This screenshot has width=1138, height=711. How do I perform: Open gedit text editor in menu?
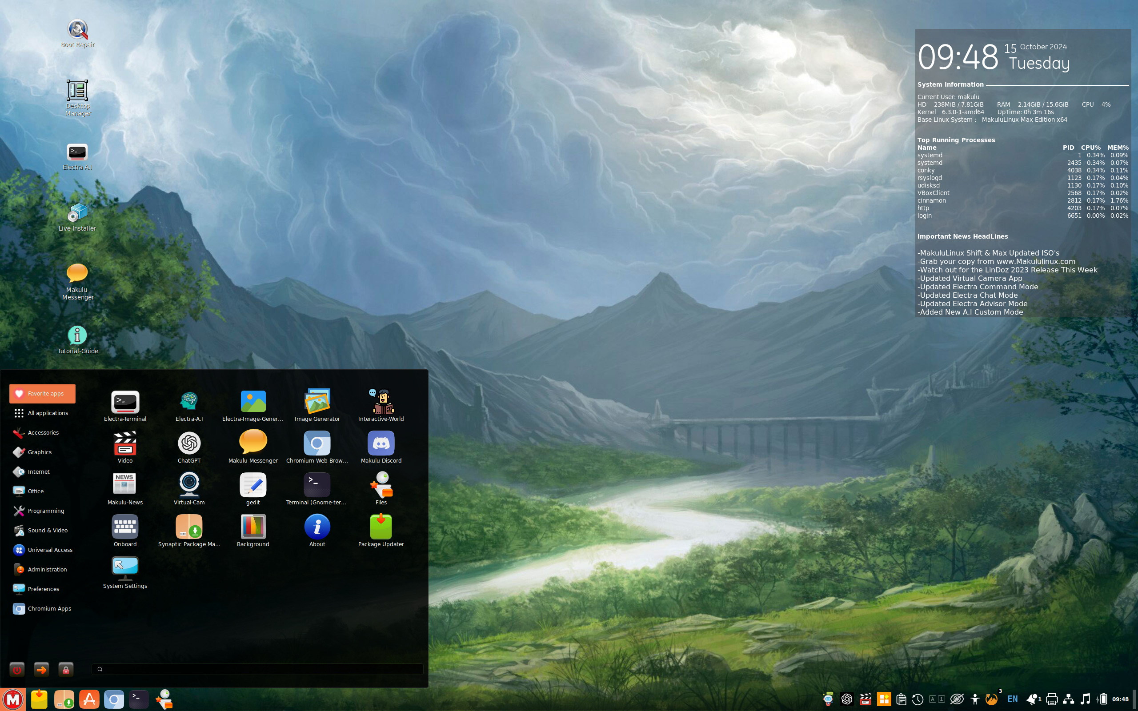pos(253,489)
